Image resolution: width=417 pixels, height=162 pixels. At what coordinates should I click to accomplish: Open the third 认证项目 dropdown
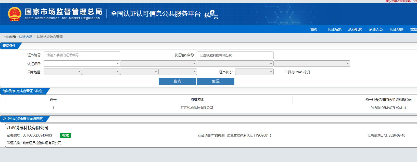pyautogui.click(x=235, y=64)
